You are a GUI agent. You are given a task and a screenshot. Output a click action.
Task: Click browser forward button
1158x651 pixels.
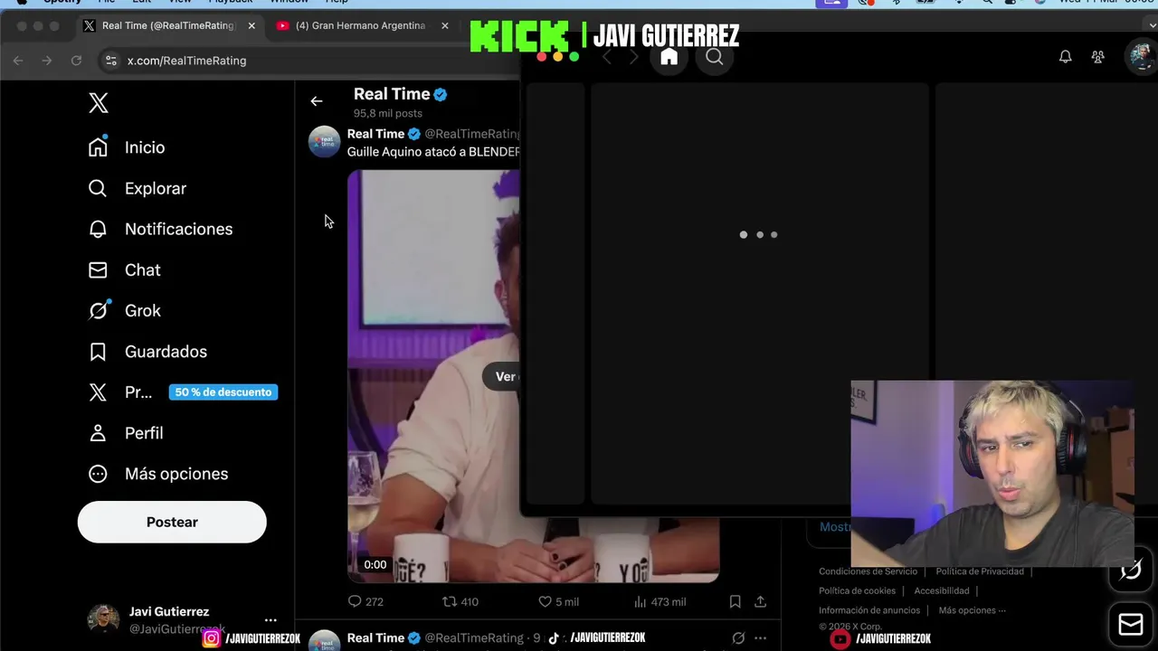(47, 61)
